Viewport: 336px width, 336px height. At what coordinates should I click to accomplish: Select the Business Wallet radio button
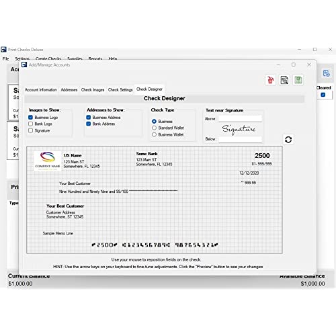pos(154,134)
